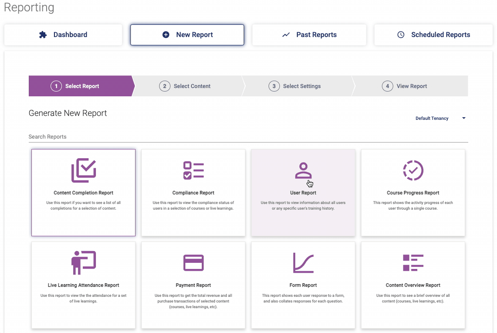Choose the Content Overview Report title
The height and width of the screenshot is (333, 497).
[413, 285]
